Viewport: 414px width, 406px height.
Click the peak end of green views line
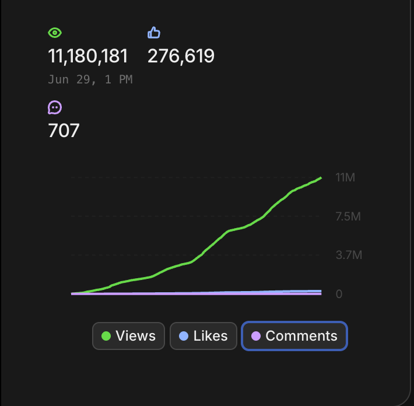[321, 178]
